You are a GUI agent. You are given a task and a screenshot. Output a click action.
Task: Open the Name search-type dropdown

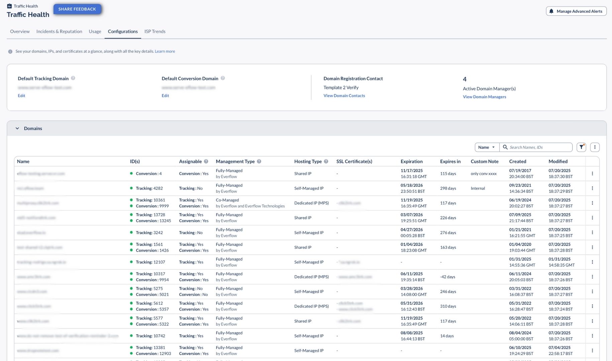[487, 147]
